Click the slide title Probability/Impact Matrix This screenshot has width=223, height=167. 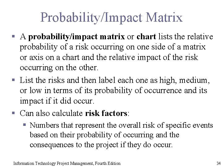(111, 18)
